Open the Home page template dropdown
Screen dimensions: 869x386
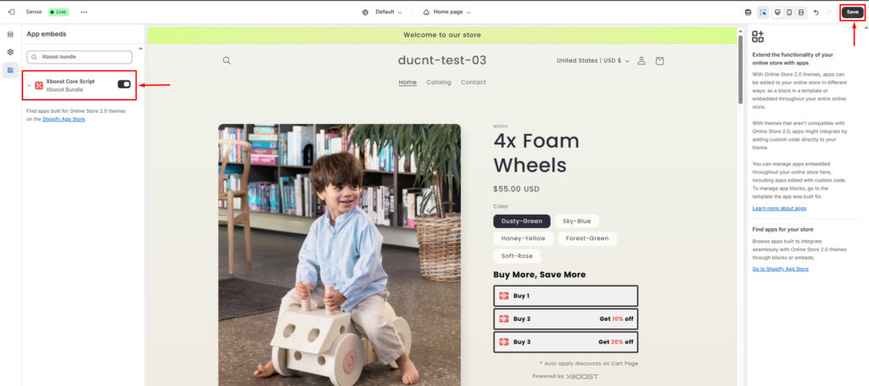pos(446,12)
